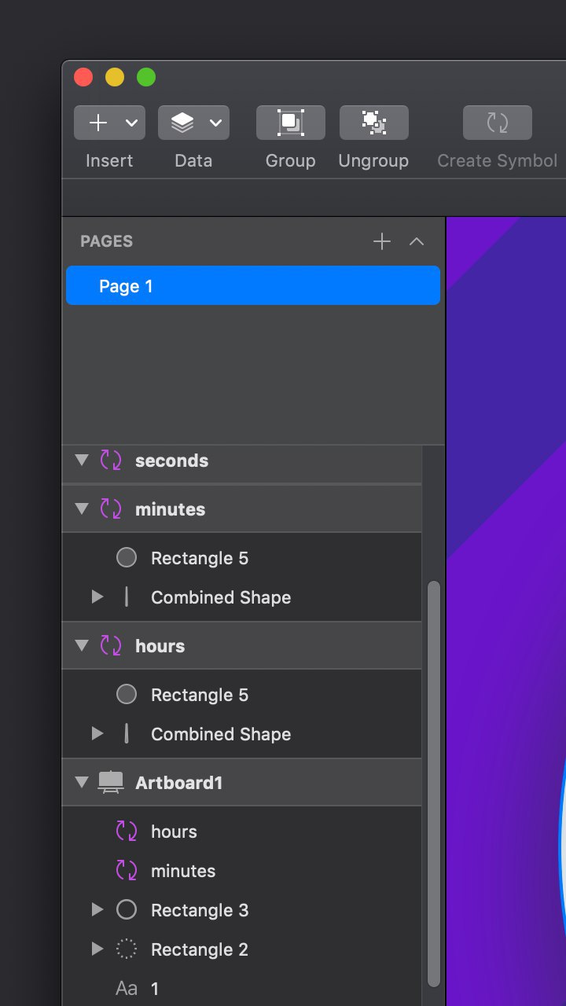Close window with red button
The height and width of the screenshot is (1006, 566).
pyautogui.click(x=83, y=77)
